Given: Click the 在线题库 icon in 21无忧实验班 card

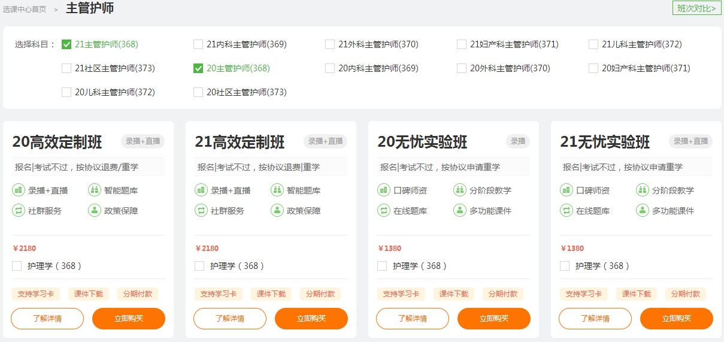Looking at the screenshot, I should click(x=567, y=211).
